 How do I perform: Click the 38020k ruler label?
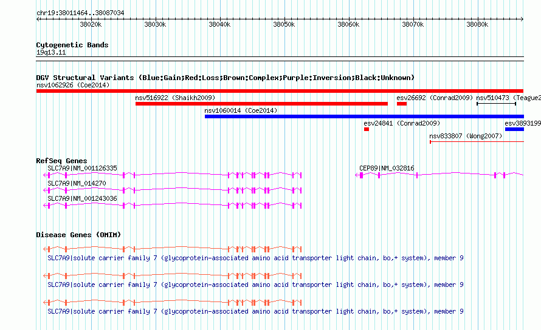(x=91, y=24)
